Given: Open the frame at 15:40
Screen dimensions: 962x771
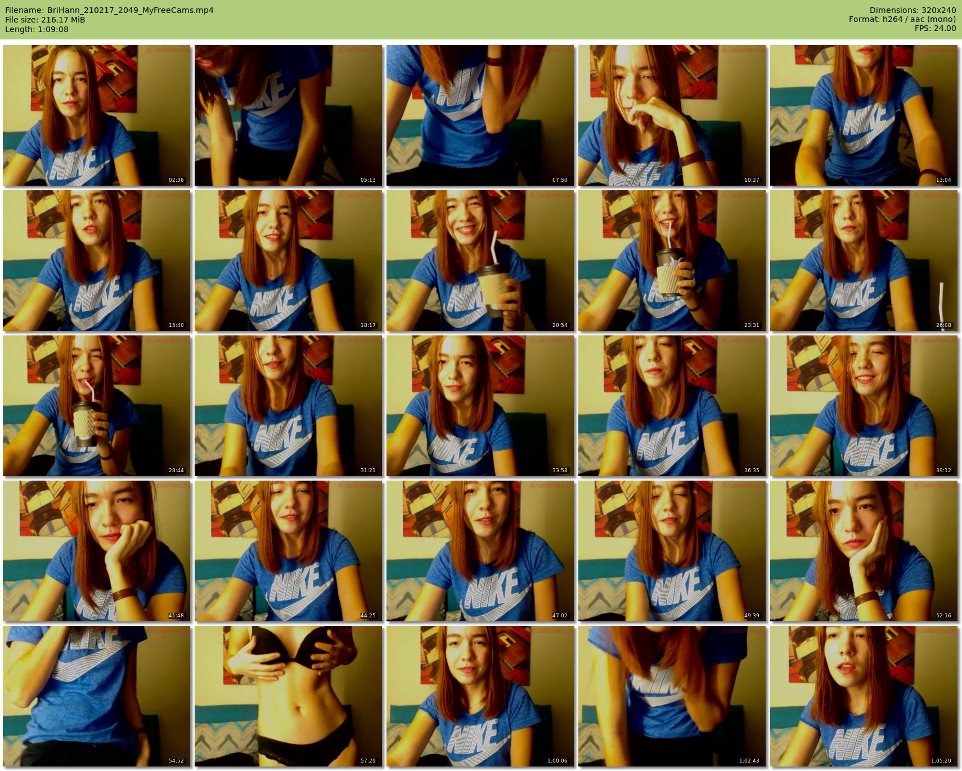Looking at the screenshot, I should pyautogui.click(x=96, y=261).
